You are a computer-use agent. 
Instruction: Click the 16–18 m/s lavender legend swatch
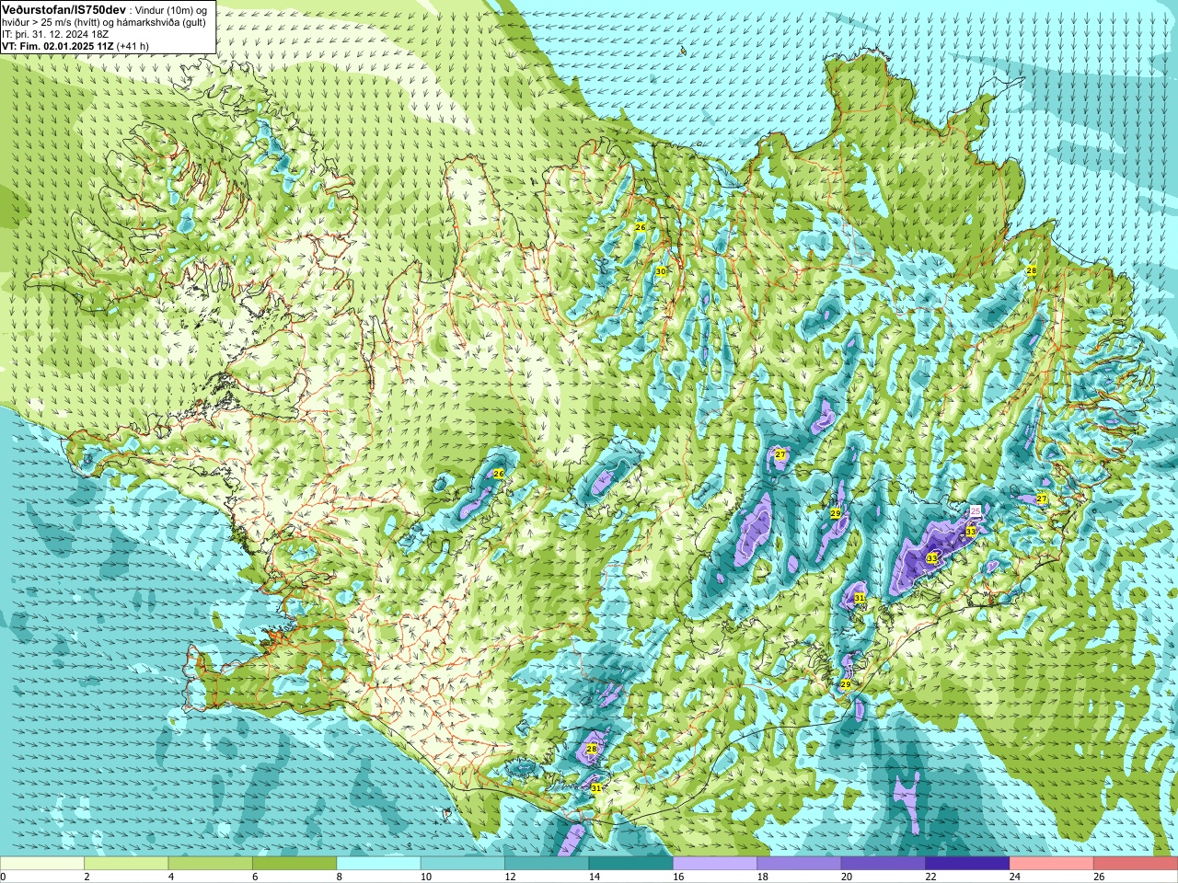pyautogui.click(x=715, y=864)
